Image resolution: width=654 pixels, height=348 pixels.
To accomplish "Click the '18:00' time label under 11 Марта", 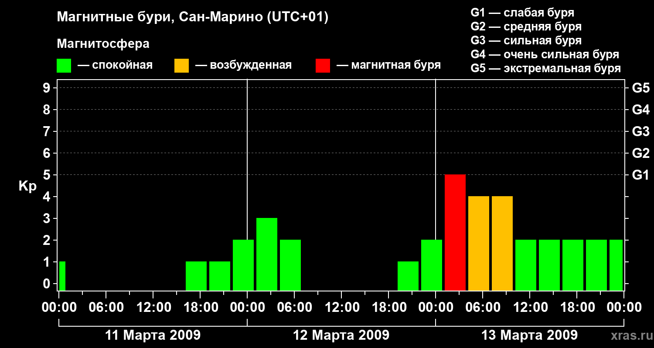I will point(200,308).
